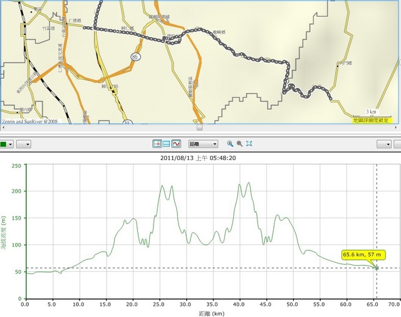Open the second dropdown from the right
Image resolution: width=401 pixels, height=317 pixels.
pyautogui.click(x=383, y=144)
